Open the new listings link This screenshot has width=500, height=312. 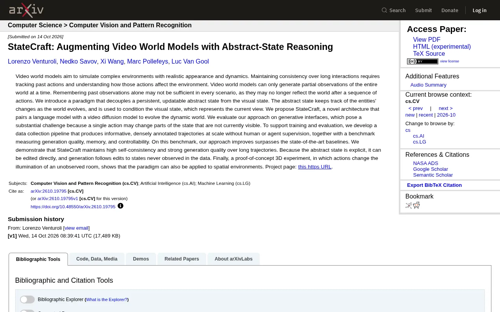tap(410, 115)
